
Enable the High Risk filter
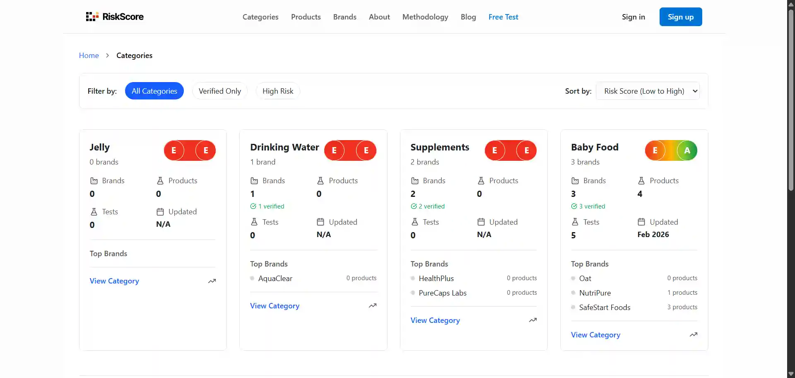pyautogui.click(x=278, y=91)
